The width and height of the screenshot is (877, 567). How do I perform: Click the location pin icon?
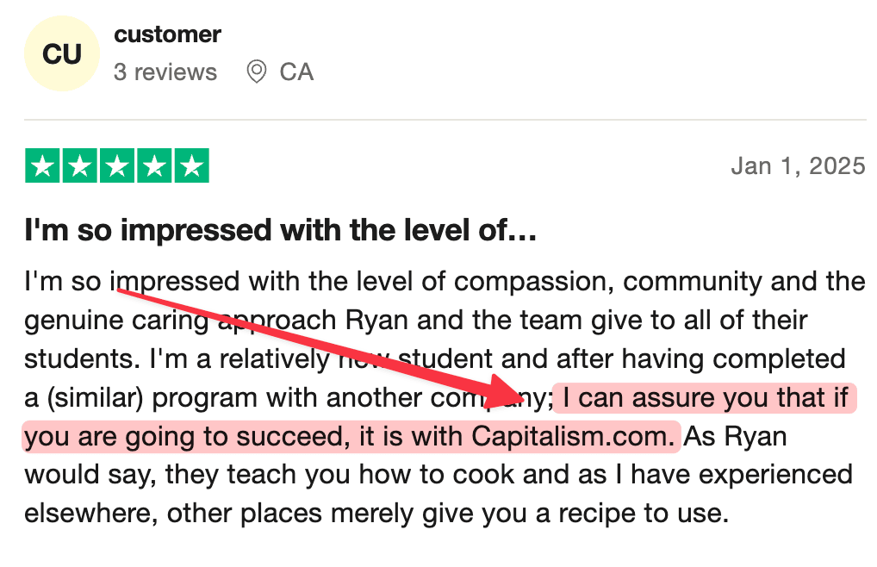(x=256, y=72)
